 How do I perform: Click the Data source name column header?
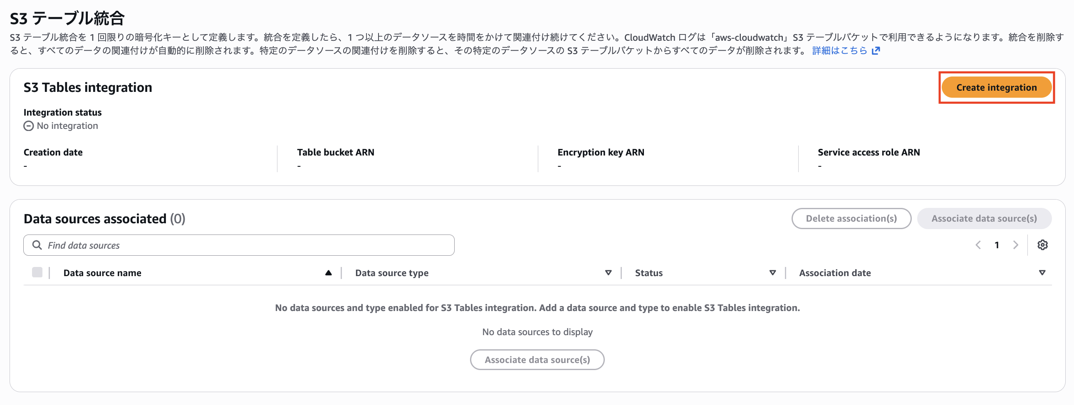click(x=102, y=273)
